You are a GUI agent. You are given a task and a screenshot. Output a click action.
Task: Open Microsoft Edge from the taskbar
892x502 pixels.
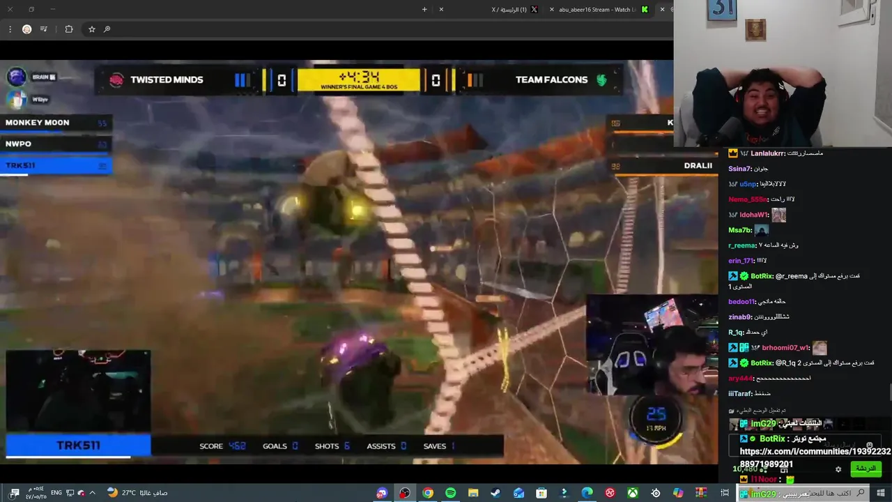click(x=587, y=493)
